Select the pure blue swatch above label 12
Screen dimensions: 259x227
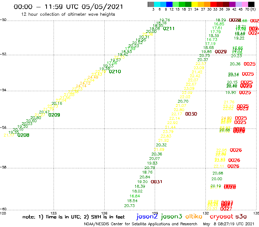[169, 4]
